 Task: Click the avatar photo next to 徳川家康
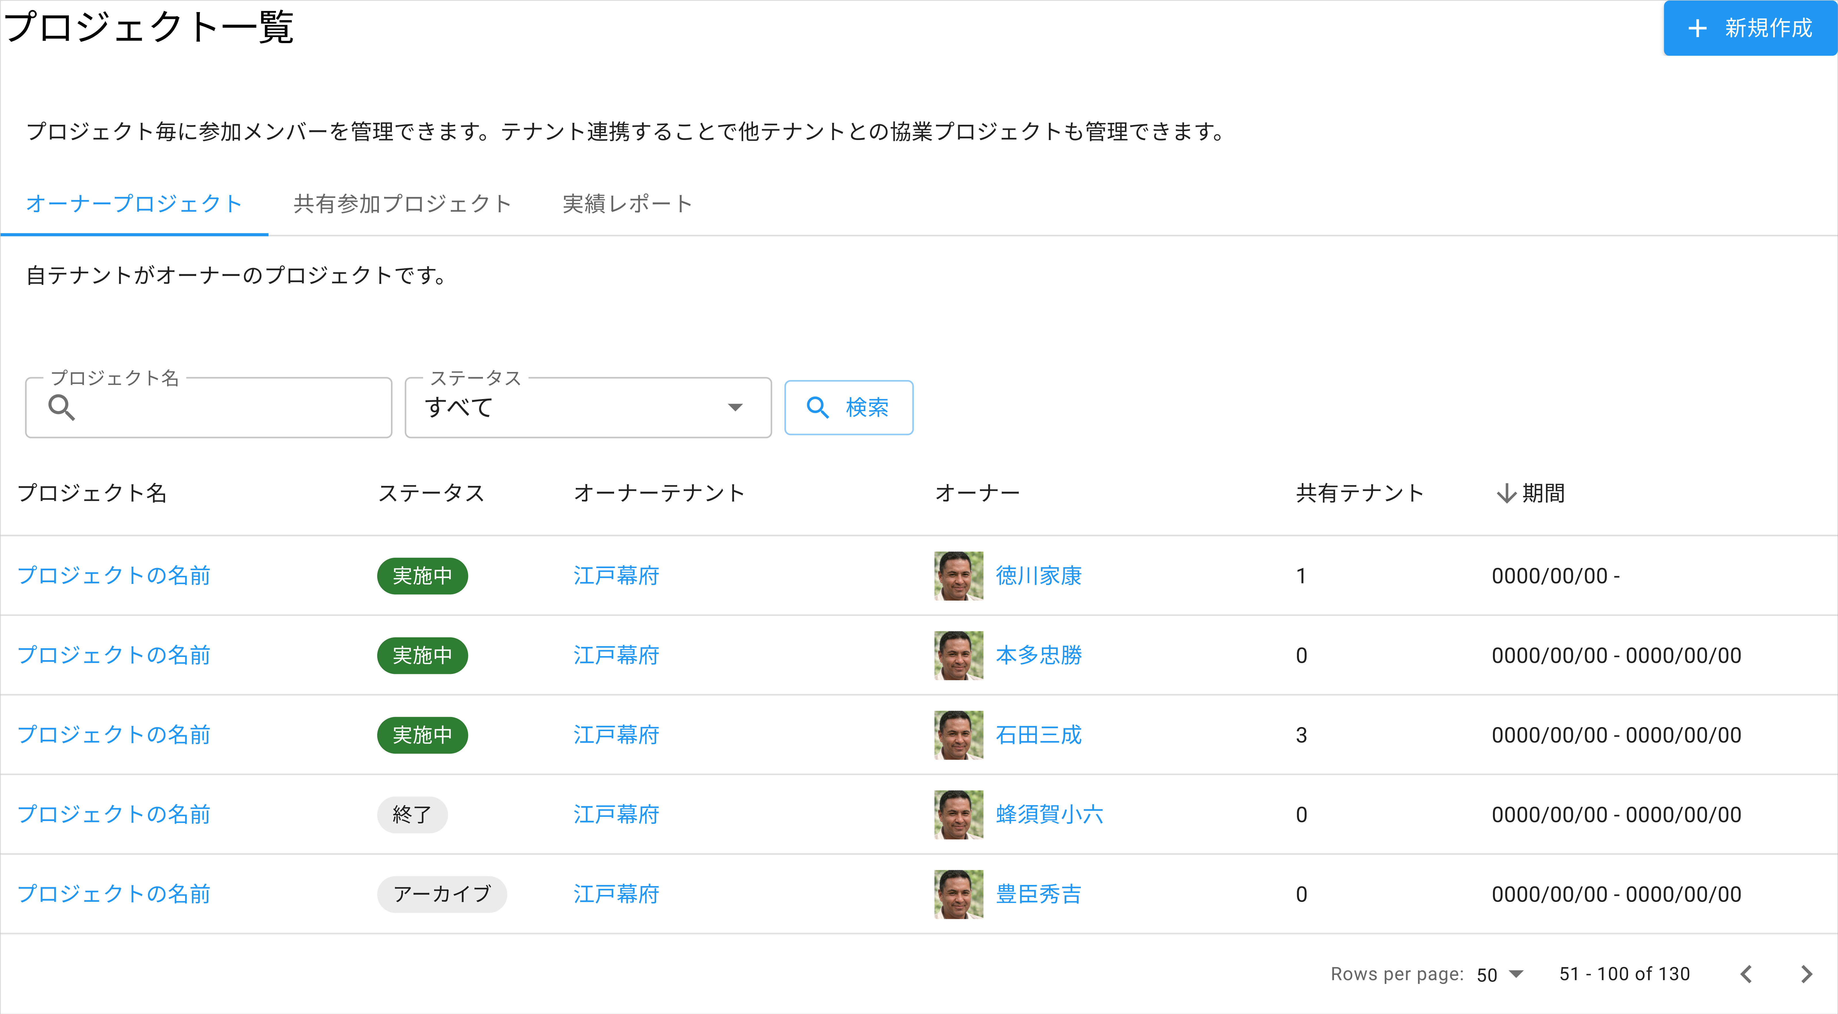(x=959, y=576)
